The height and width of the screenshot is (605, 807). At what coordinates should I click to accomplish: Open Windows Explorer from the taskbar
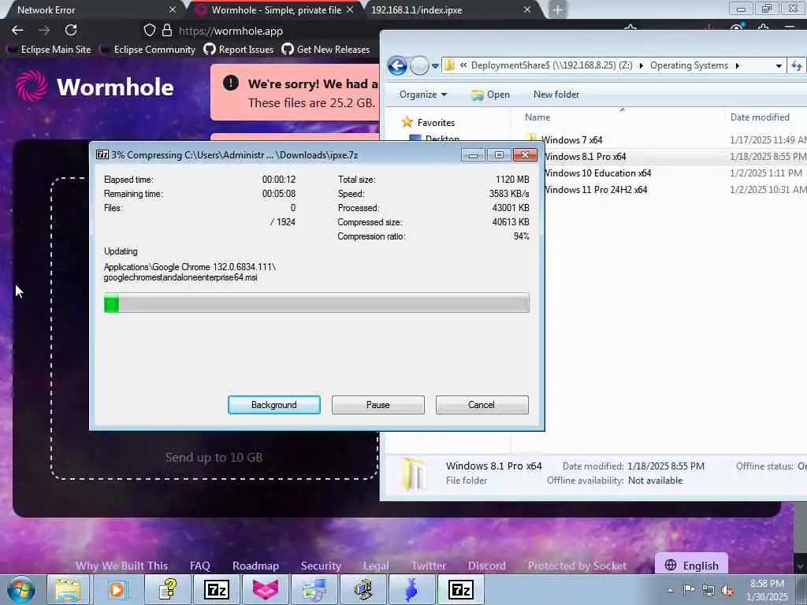[x=68, y=589]
